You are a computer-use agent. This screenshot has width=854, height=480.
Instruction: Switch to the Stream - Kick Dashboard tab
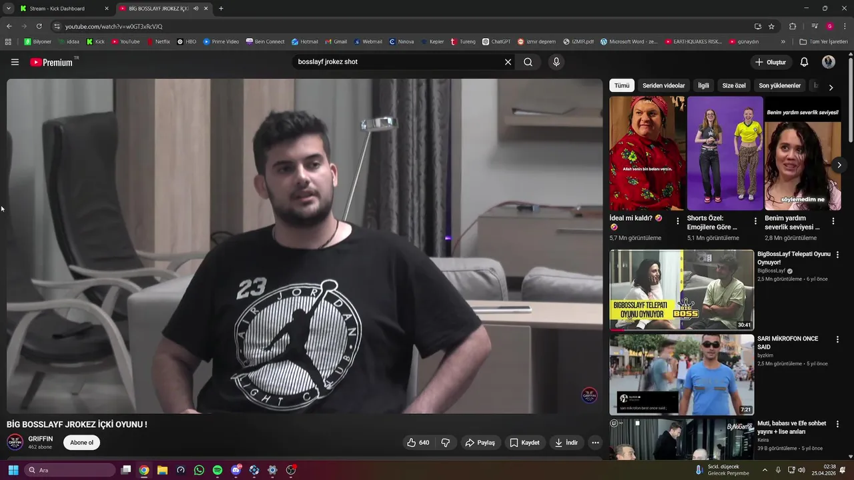64,9
